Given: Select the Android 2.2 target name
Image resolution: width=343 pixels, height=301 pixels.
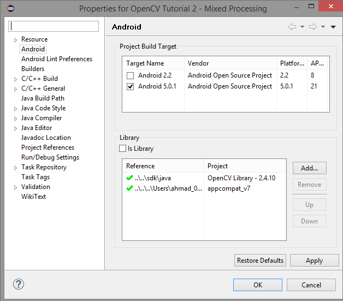Looking at the screenshot, I should (155, 75).
